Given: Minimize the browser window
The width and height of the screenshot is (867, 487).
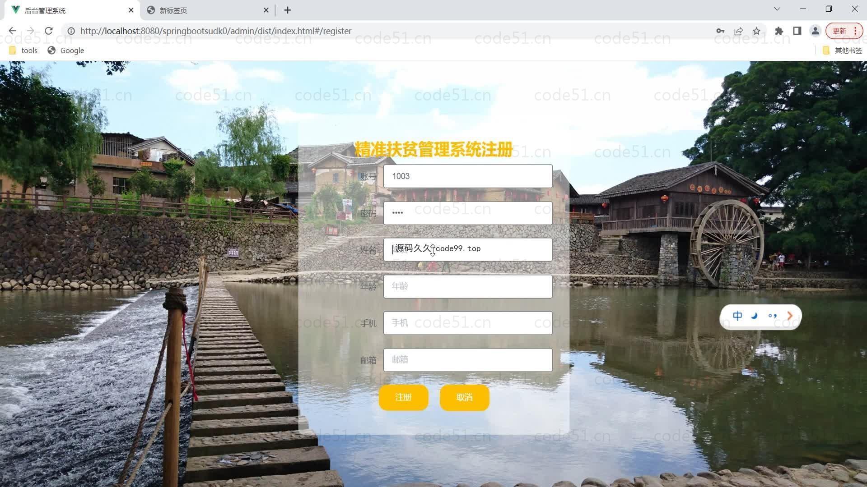Looking at the screenshot, I should click(x=803, y=9).
